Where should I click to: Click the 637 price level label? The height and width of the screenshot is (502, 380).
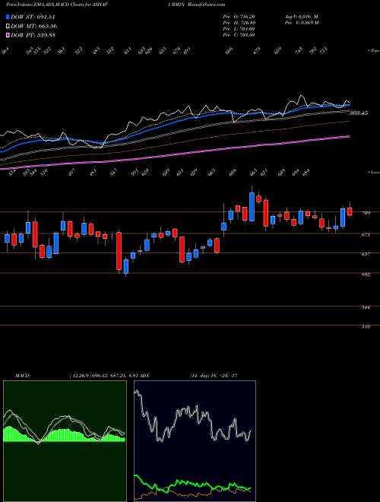coord(367,254)
